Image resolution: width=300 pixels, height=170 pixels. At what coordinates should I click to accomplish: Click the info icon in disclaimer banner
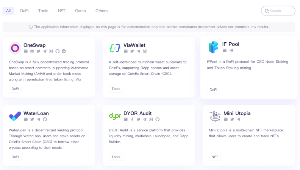31,27
